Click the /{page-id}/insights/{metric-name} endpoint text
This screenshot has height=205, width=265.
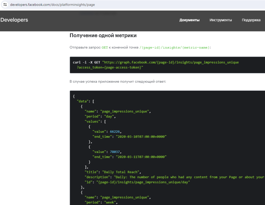pos(174,48)
